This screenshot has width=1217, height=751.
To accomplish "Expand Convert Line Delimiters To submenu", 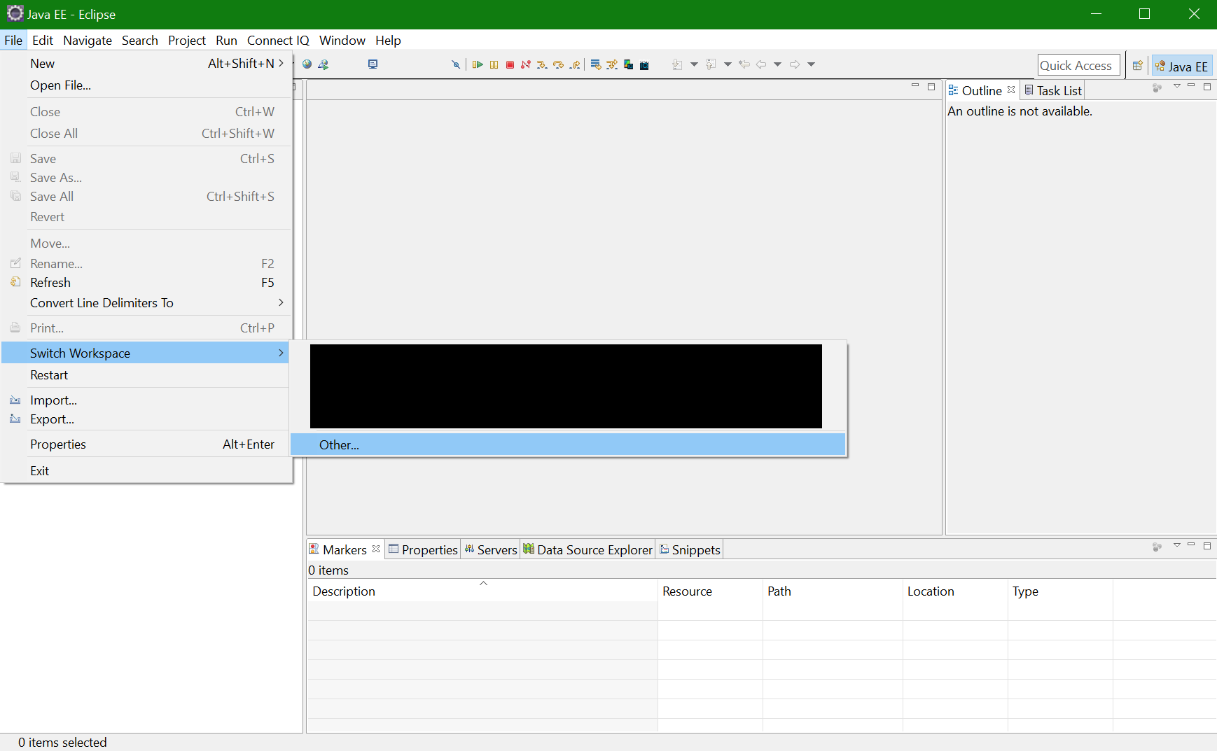I will pyautogui.click(x=146, y=302).
